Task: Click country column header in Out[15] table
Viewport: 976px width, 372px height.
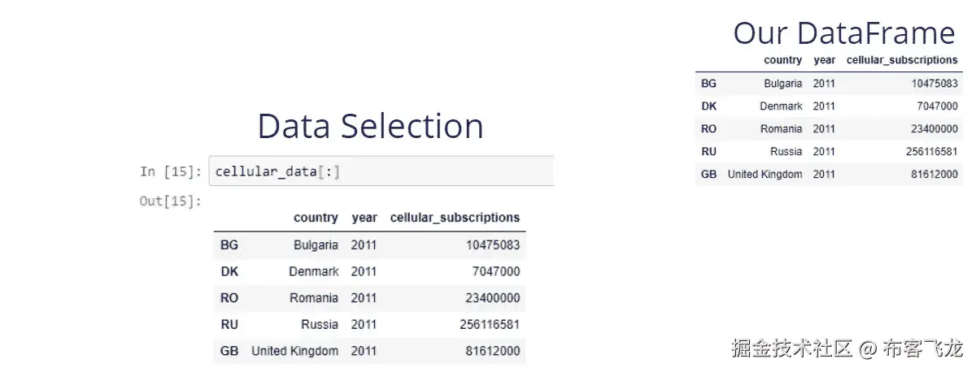Action: pyautogui.click(x=316, y=218)
